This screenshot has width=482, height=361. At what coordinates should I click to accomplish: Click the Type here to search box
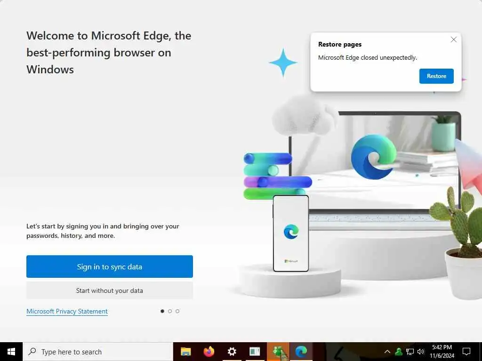(x=98, y=352)
